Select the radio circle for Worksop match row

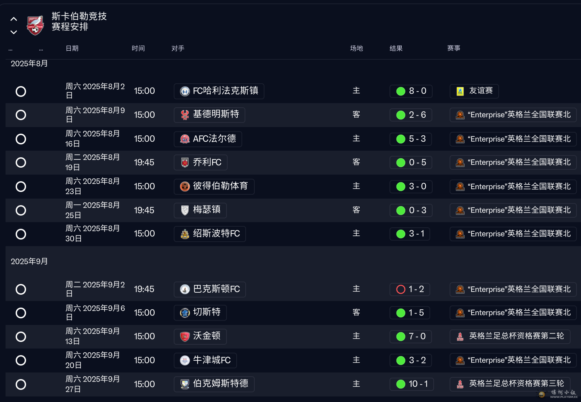click(x=21, y=337)
